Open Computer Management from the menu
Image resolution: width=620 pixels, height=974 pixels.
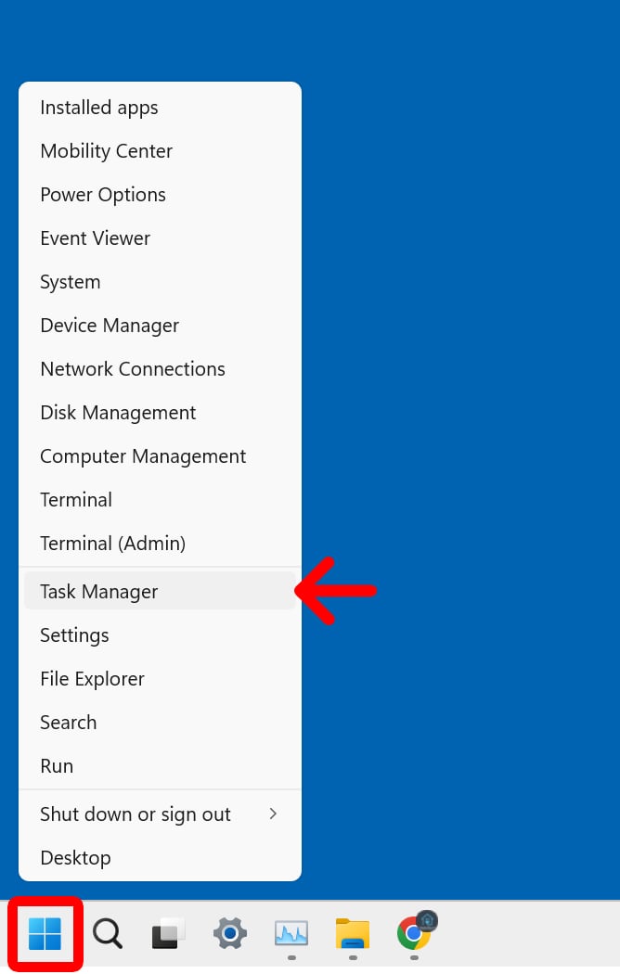pyautogui.click(x=143, y=456)
